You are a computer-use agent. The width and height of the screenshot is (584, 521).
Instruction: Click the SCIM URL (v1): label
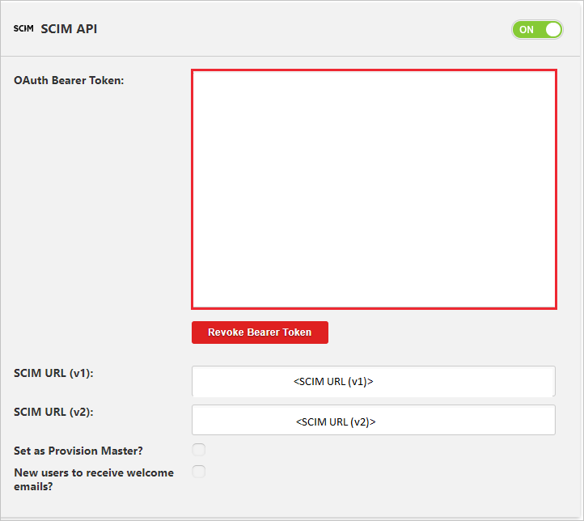[x=53, y=373]
